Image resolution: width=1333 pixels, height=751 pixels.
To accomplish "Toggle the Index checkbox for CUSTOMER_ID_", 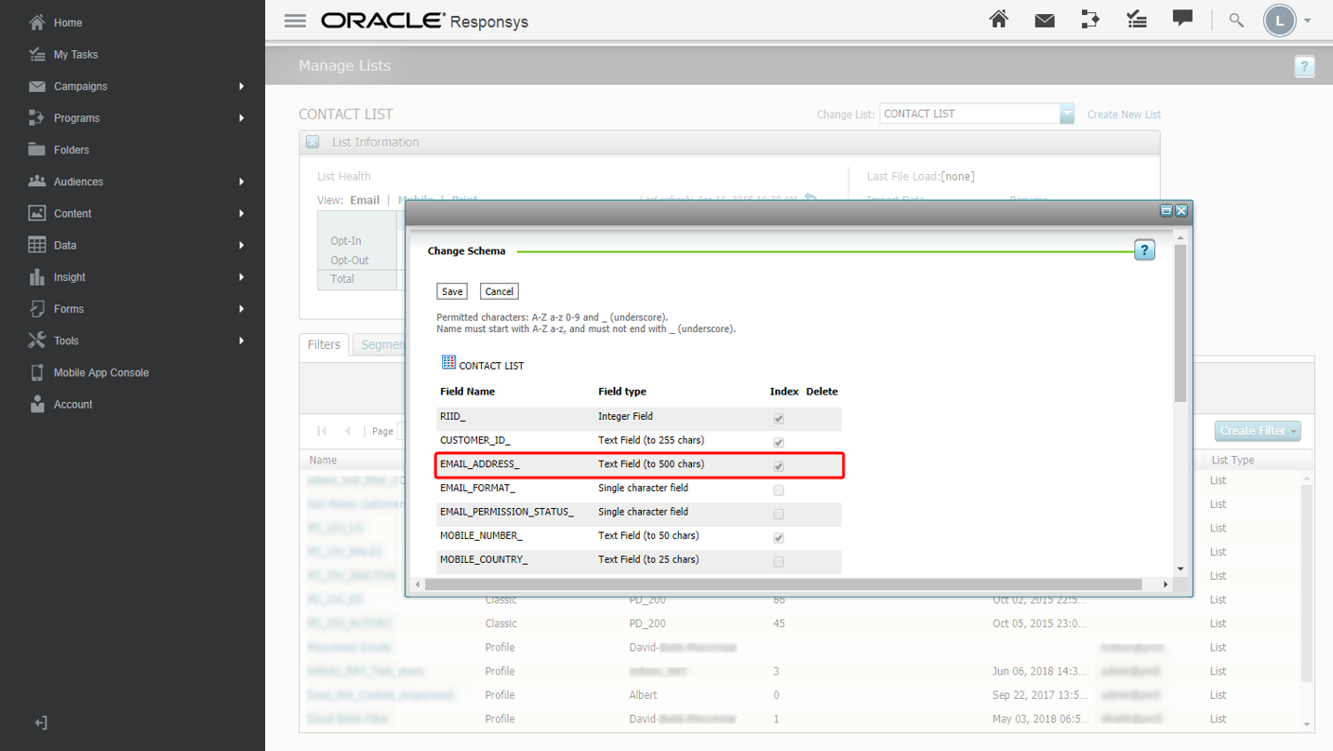I will [x=778, y=442].
